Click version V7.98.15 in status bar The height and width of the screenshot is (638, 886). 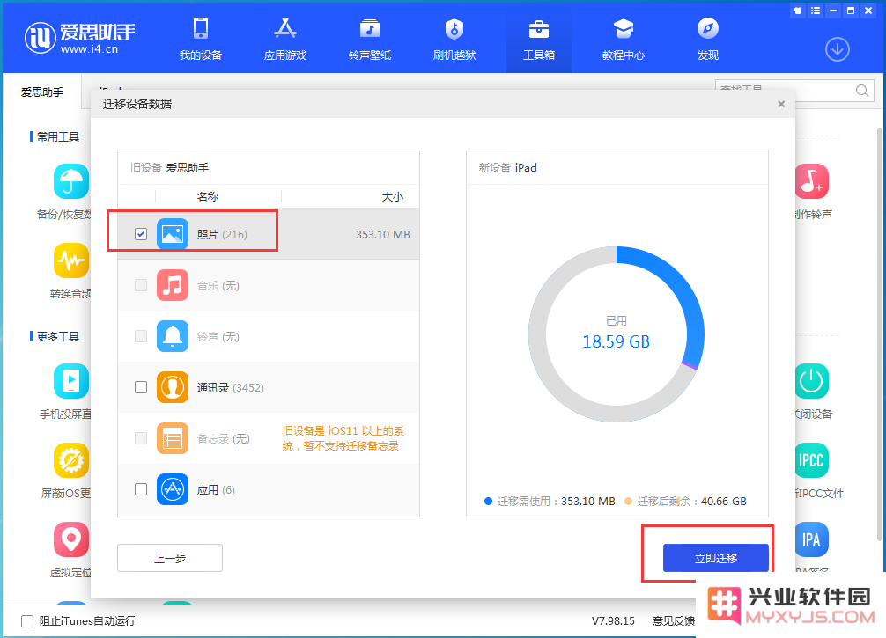point(613,621)
